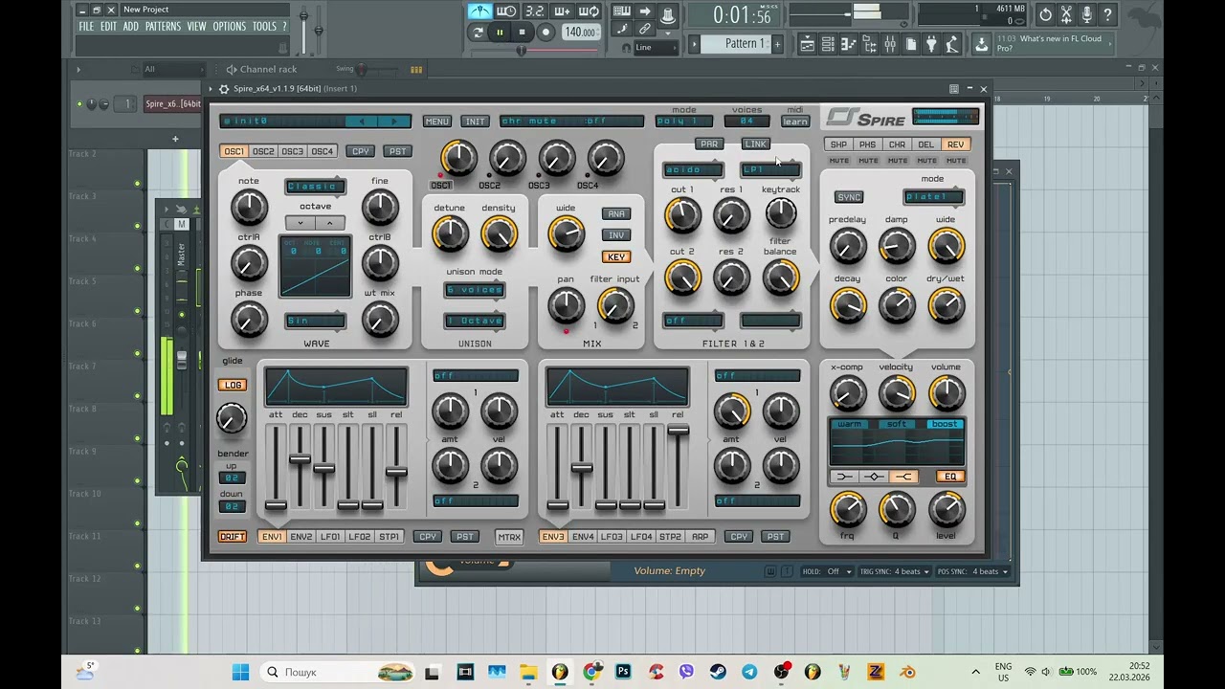
Task: Click the INIT preset button
Action: click(475, 122)
